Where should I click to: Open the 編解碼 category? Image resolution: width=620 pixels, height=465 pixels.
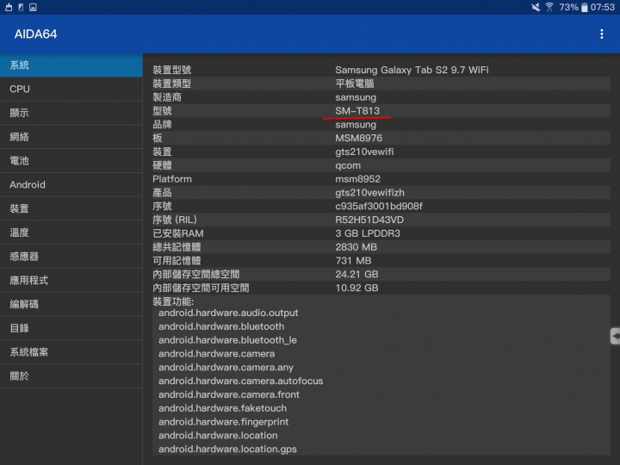[x=71, y=305]
